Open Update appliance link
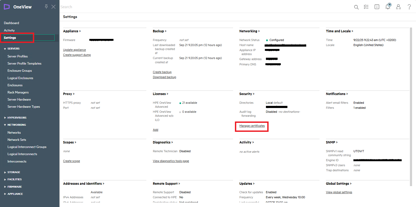The image size is (416, 207). pyautogui.click(x=74, y=50)
